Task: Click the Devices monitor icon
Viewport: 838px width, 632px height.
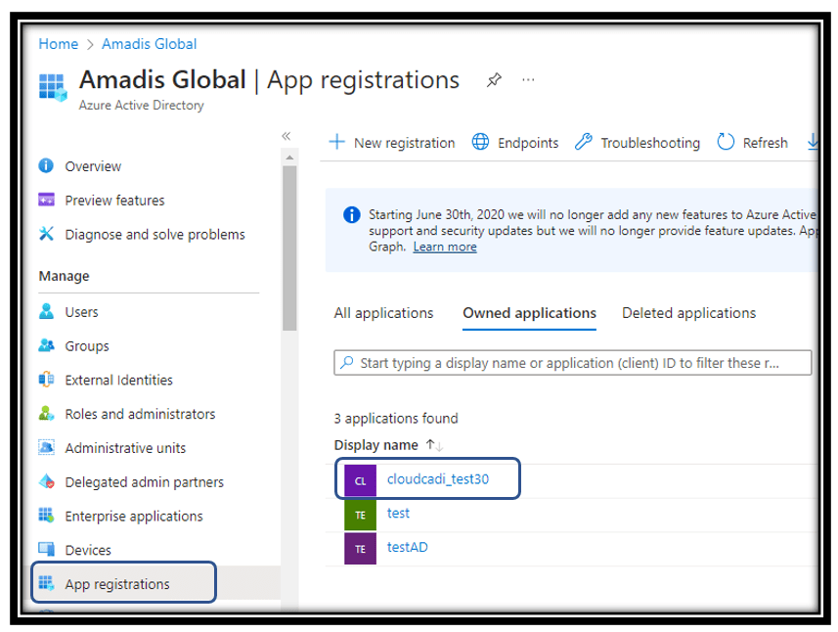Action: point(47,549)
